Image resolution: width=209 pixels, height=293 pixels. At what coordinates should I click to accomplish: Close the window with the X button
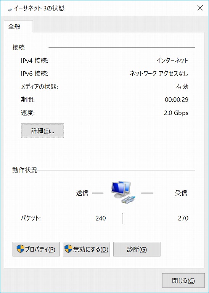(200, 8)
